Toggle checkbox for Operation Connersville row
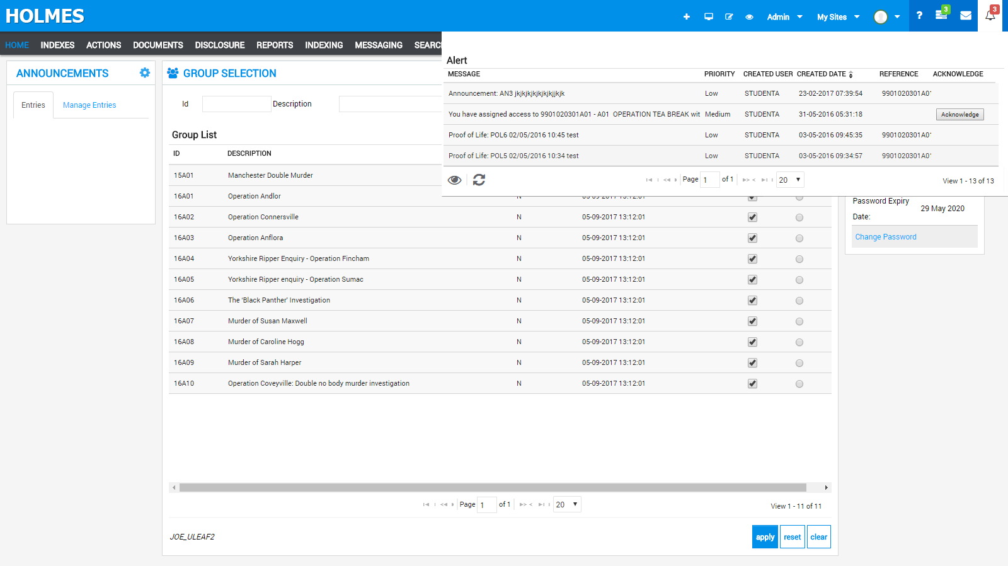 point(752,217)
